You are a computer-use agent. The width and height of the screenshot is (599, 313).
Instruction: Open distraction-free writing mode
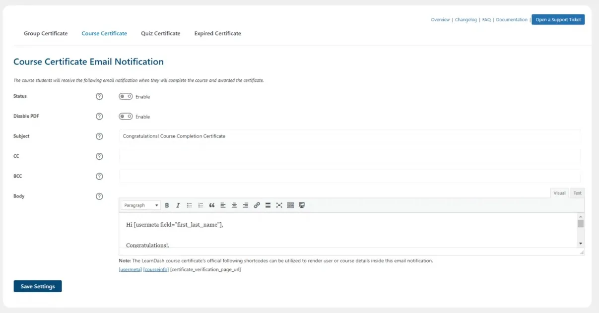pyautogui.click(x=301, y=205)
